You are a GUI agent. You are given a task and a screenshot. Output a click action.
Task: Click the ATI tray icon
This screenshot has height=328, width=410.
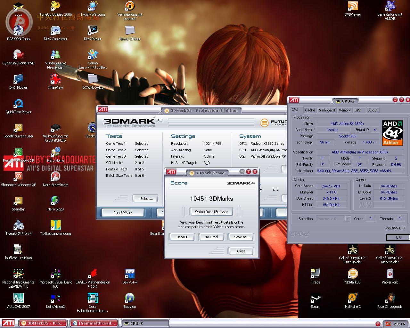click(388, 324)
